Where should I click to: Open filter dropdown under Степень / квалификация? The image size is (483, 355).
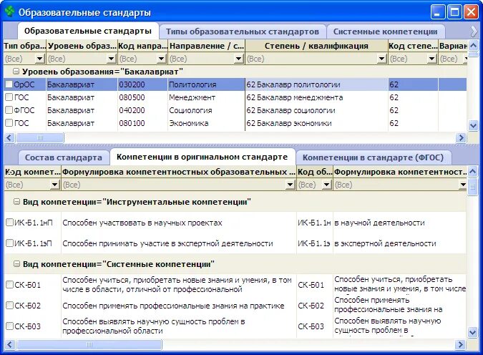(x=382, y=59)
